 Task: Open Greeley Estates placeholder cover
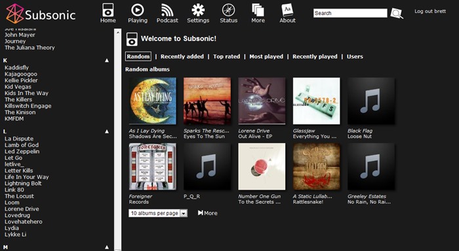(371, 167)
